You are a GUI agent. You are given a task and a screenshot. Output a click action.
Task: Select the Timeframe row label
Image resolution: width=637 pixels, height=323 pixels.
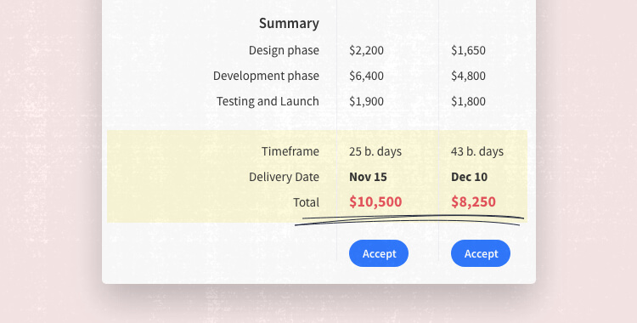tap(290, 152)
